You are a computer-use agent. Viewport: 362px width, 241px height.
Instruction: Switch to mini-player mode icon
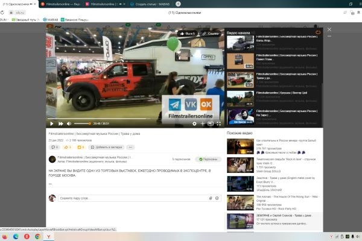(211, 124)
